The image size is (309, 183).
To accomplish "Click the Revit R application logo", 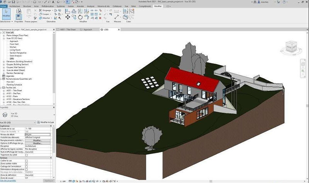I will [x=2, y=2].
